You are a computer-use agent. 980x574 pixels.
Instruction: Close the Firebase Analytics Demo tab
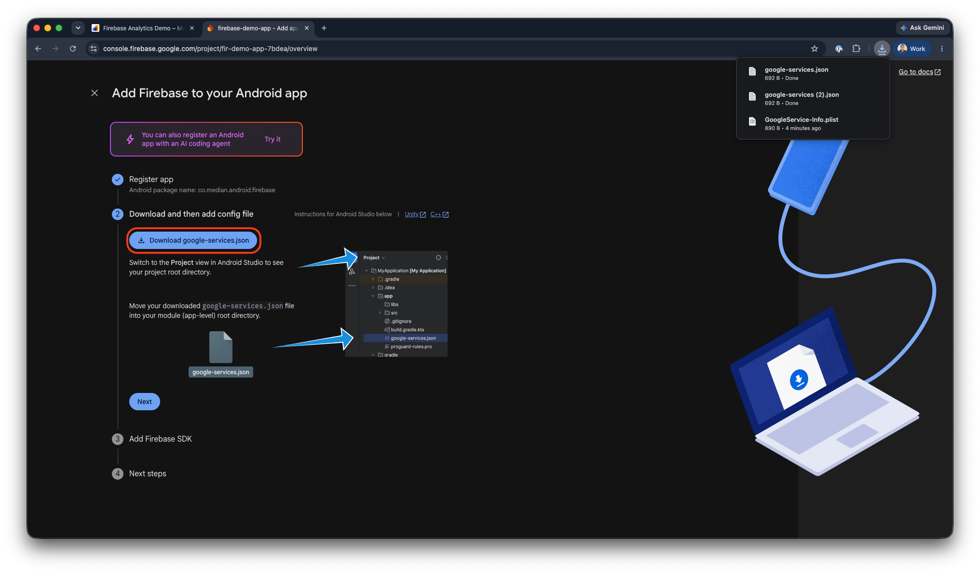192,28
